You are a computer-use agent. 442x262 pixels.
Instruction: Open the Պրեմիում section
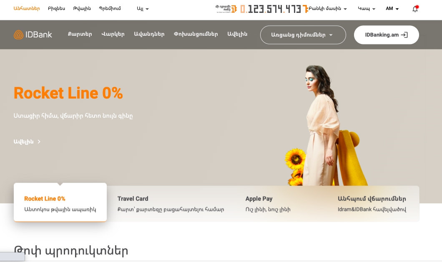click(110, 8)
